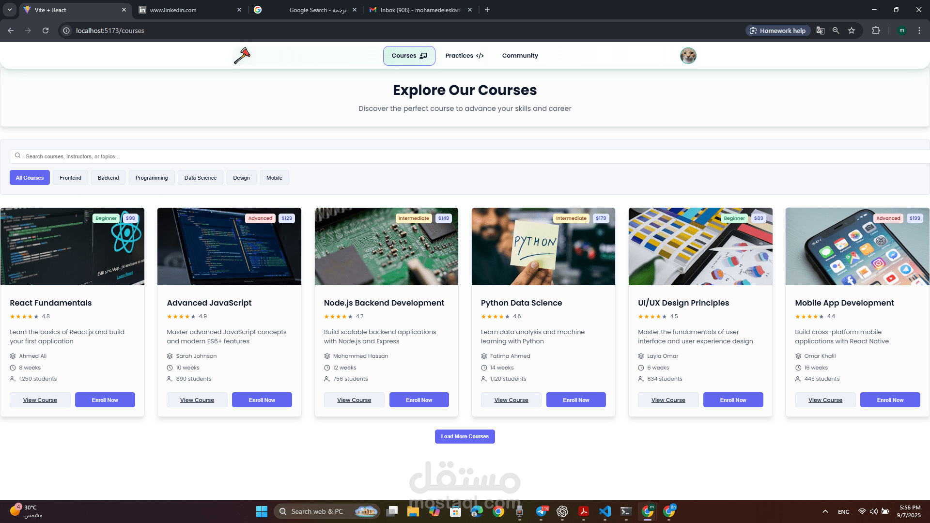This screenshot has width=930, height=523.
Task: Select the Data Science category filter
Action: pos(200,178)
